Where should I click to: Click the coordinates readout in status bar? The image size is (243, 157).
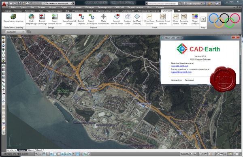(16, 154)
